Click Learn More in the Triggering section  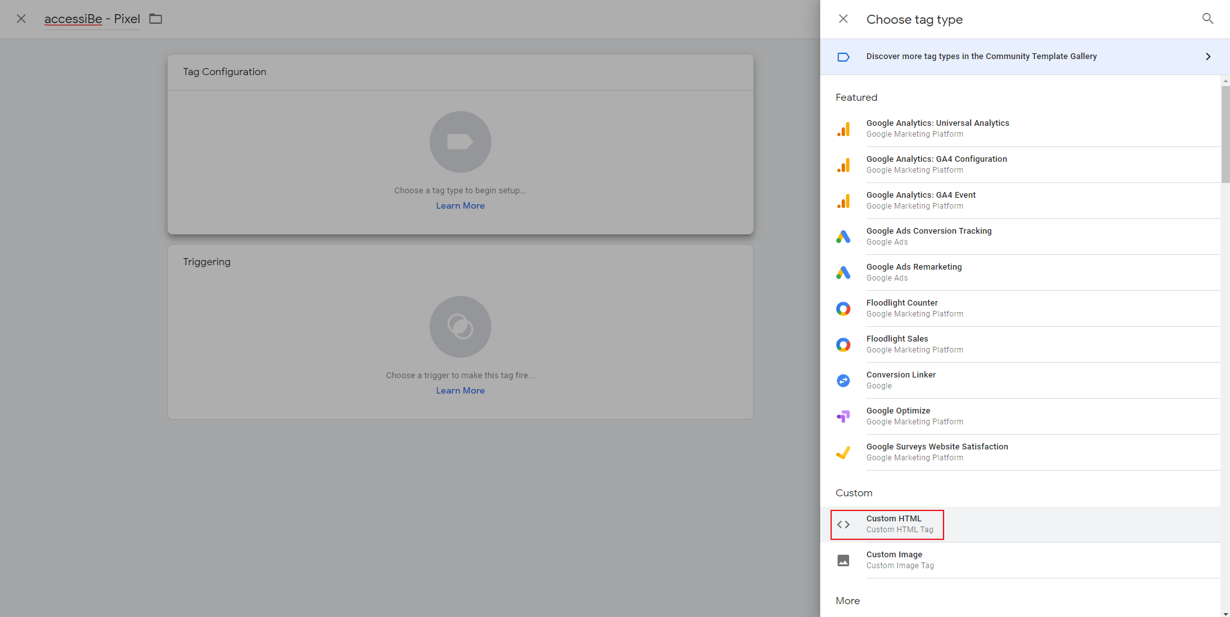[460, 390]
